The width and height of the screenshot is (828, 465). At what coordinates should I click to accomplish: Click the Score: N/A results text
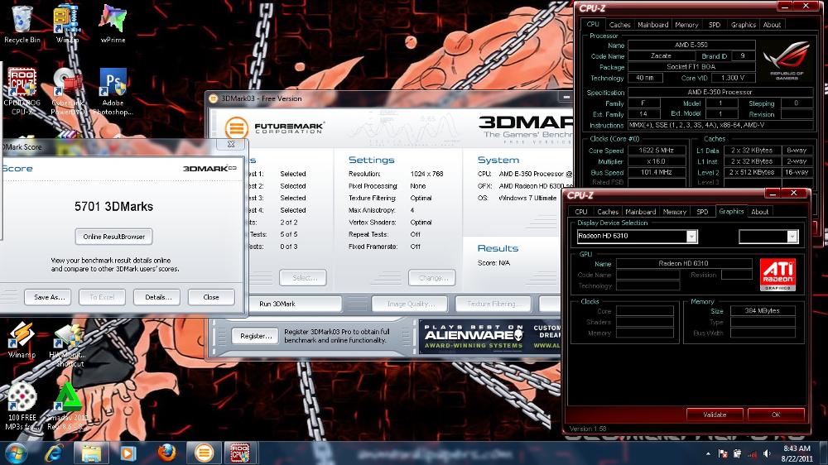493,263
